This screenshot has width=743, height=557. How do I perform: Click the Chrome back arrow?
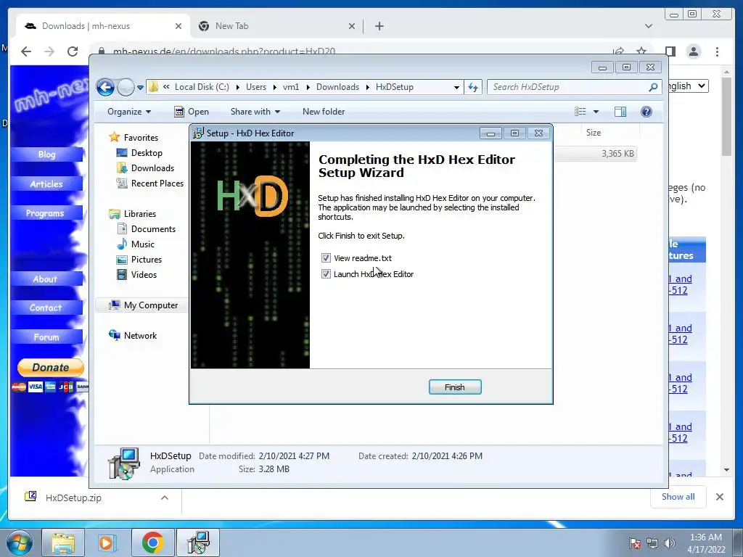click(26, 51)
